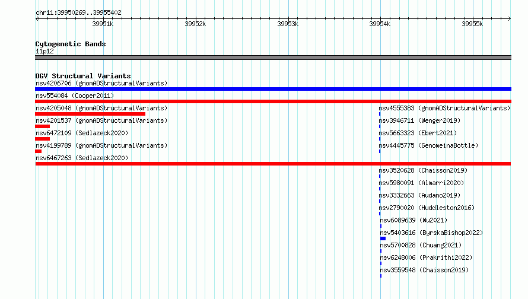Open variant nsv5700828 (Chuang2021)
The image size is (528, 299).
point(421,245)
